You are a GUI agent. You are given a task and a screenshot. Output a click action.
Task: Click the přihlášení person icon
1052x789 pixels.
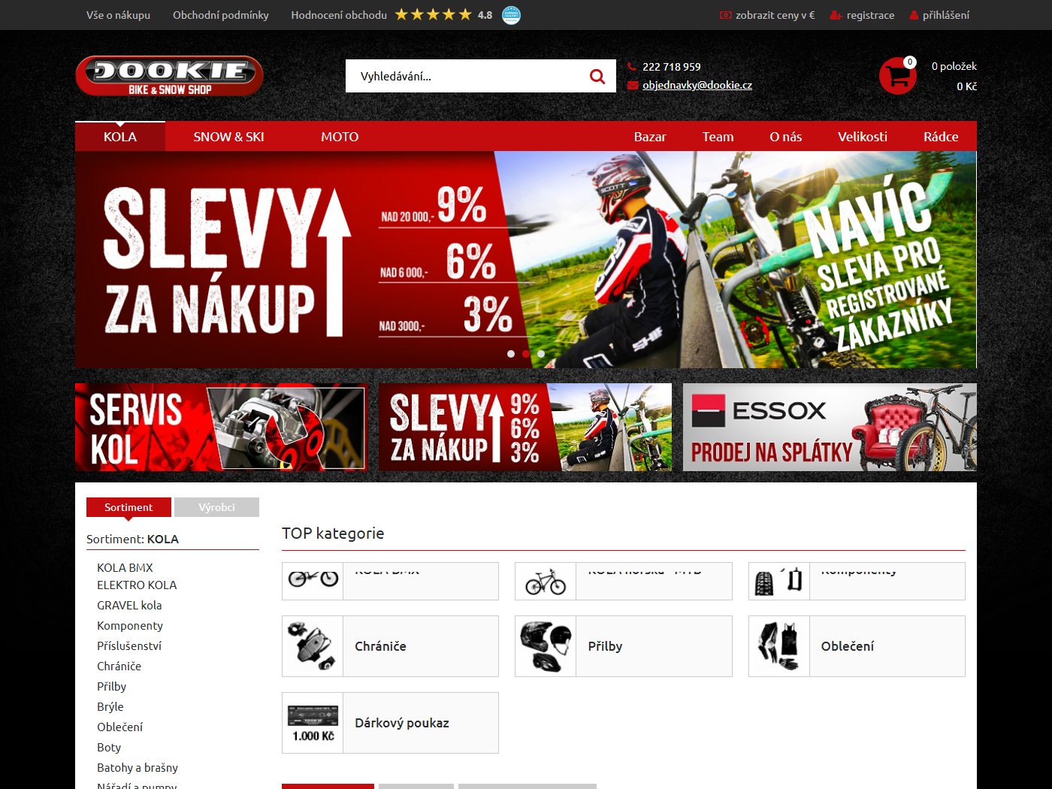pyautogui.click(x=914, y=15)
